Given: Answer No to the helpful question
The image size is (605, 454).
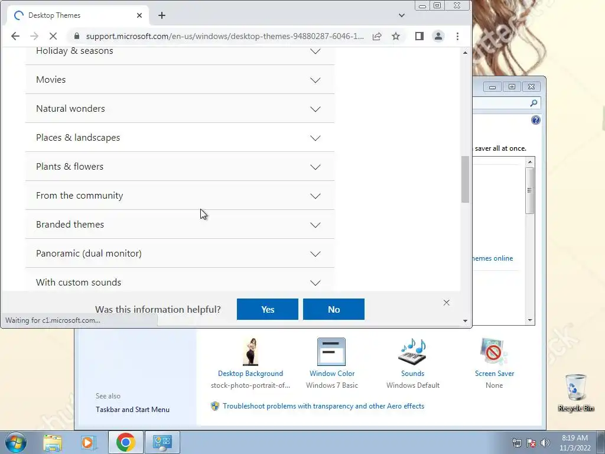Looking at the screenshot, I should pyautogui.click(x=334, y=309).
